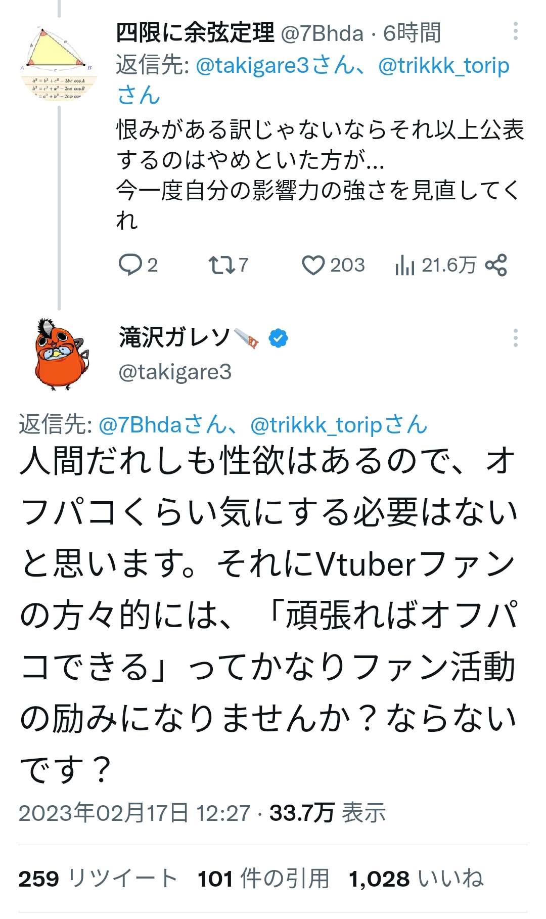Click the 2023年02月17日 12:27 timestamp
The height and width of the screenshot is (919, 546).
pyautogui.click(x=134, y=813)
